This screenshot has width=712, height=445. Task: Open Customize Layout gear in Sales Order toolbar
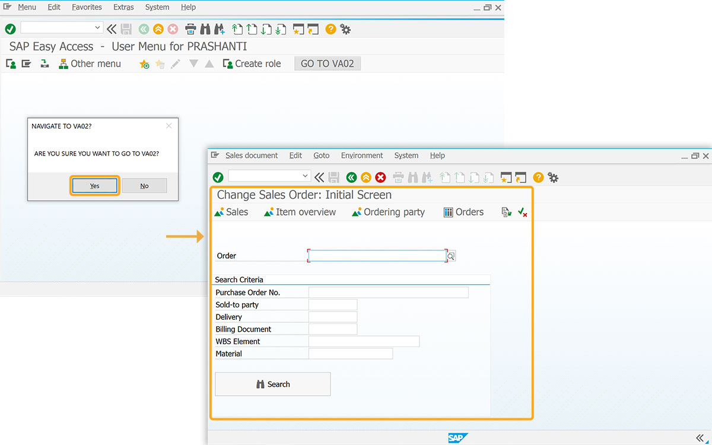[553, 177]
